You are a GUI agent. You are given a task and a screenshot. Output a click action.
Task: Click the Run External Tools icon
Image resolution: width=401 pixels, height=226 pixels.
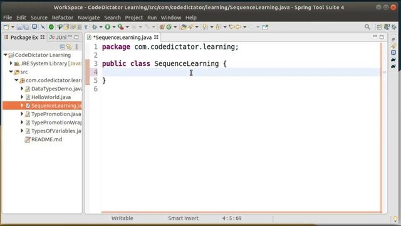point(121,27)
